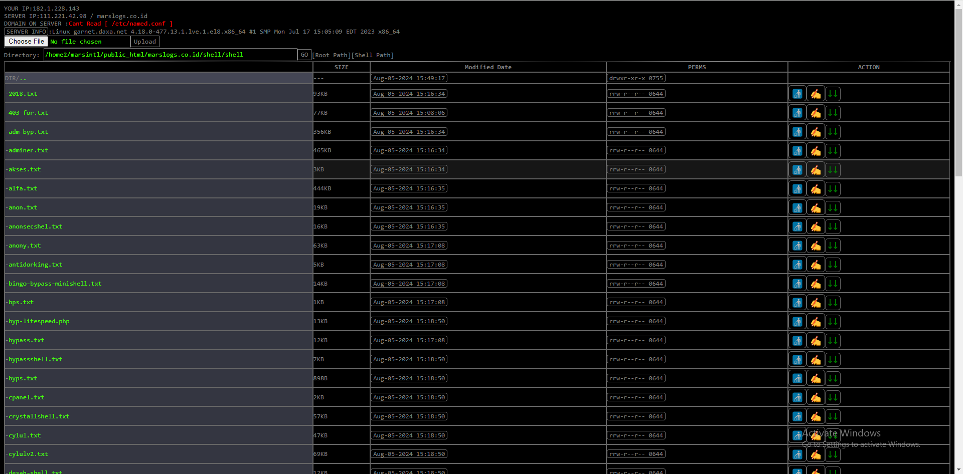Download anony.txt using the green arrows
963x474 pixels.
(833, 246)
